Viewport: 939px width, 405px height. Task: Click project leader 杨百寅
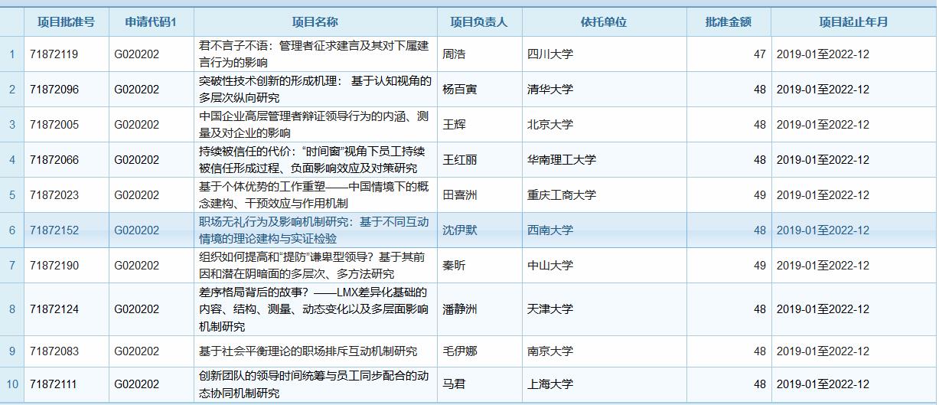pyautogui.click(x=460, y=90)
